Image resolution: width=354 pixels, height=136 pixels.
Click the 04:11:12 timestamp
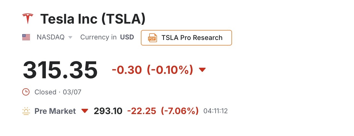[216, 111]
